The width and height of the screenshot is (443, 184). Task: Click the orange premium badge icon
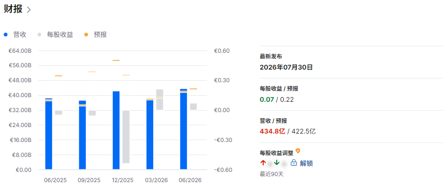coord(297,151)
